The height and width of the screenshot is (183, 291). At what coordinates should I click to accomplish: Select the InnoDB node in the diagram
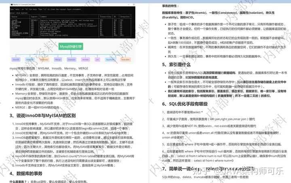(x=16, y=60)
